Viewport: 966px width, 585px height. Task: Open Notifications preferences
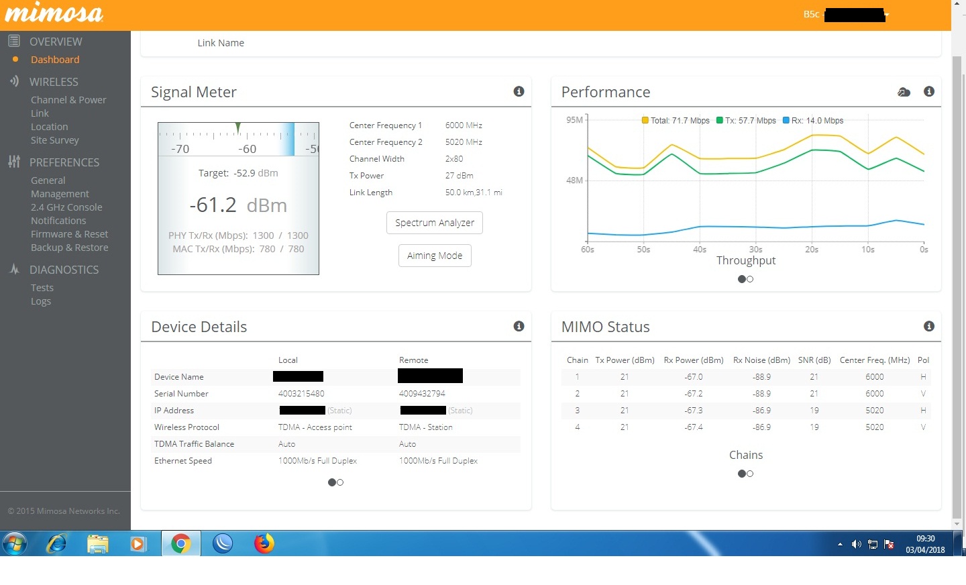coord(58,221)
